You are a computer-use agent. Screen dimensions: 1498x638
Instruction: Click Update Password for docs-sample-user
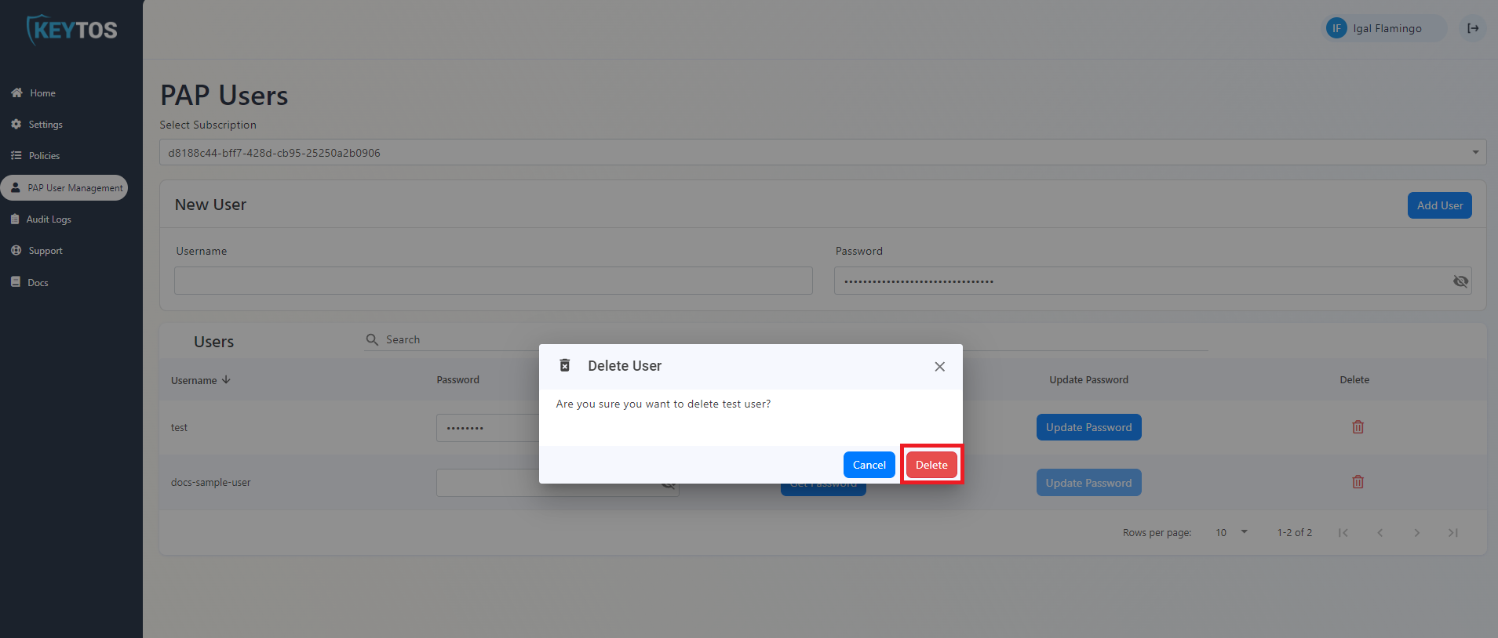point(1088,483)
